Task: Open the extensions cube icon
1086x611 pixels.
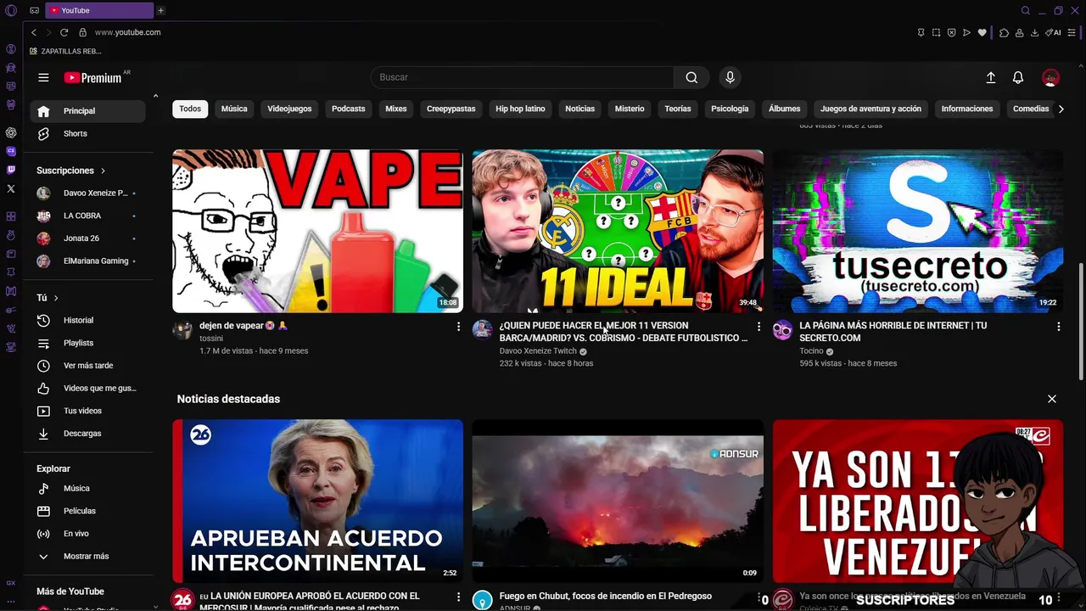Action: (1004, 32)
